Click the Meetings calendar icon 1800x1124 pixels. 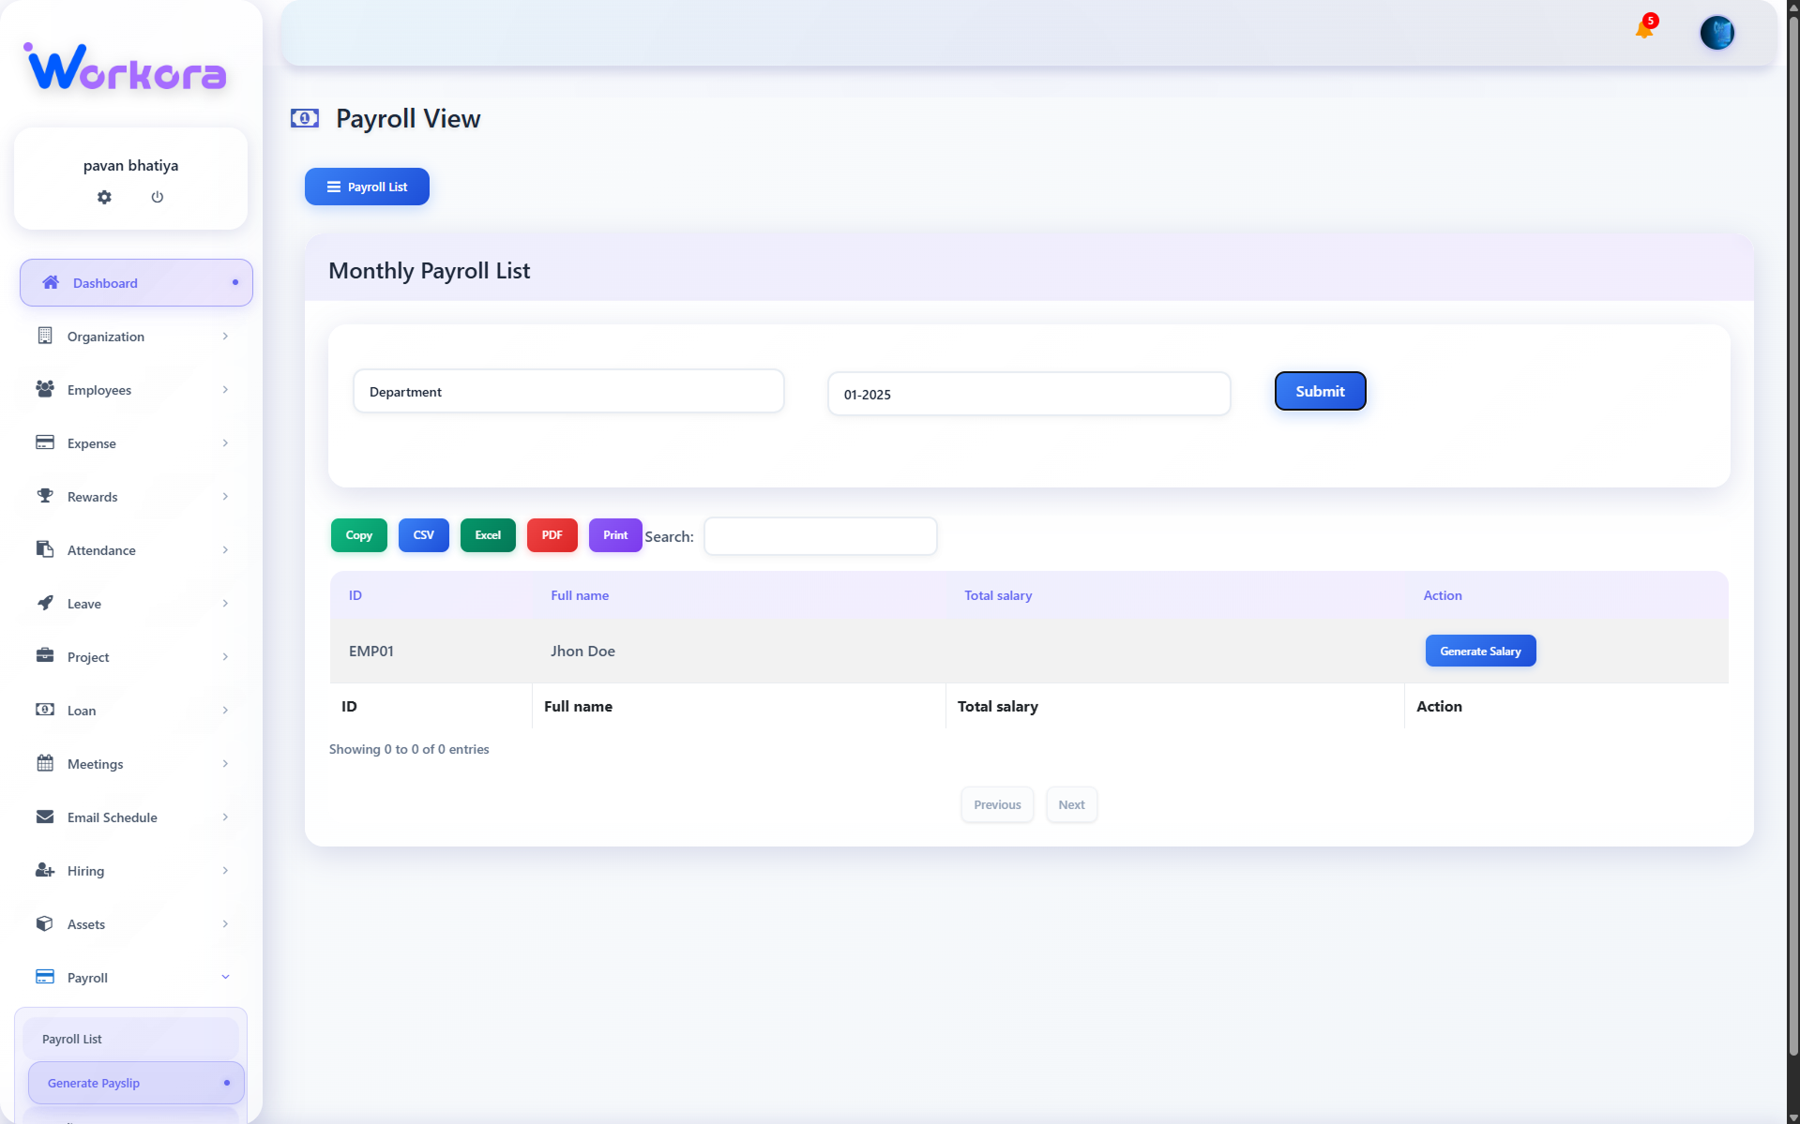tap(44, 763)
